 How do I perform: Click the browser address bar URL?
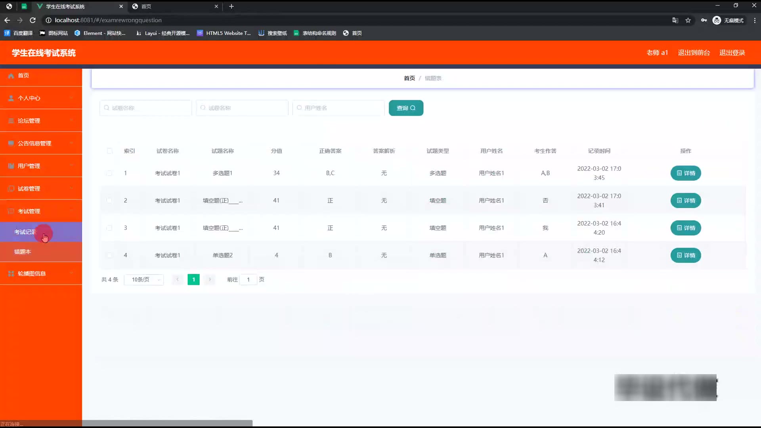point(108,20)
